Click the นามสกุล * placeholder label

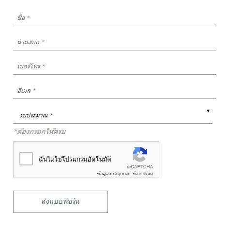31,42
